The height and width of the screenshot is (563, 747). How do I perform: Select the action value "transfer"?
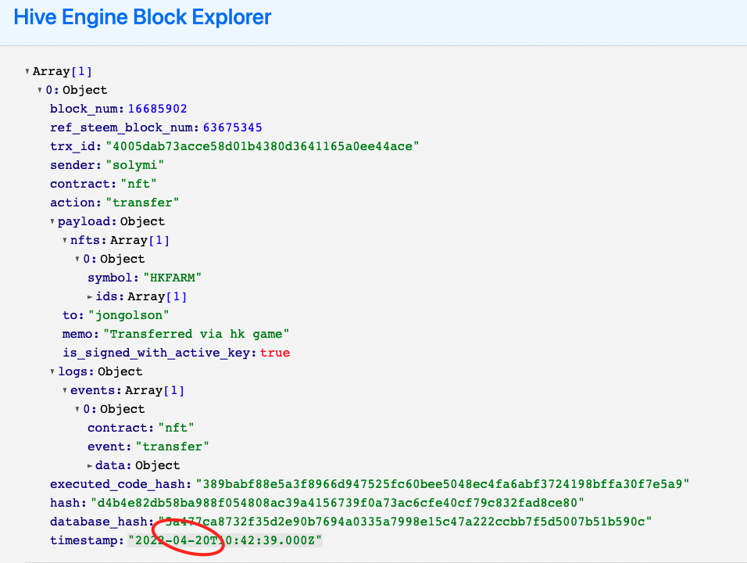click(142, 203)
